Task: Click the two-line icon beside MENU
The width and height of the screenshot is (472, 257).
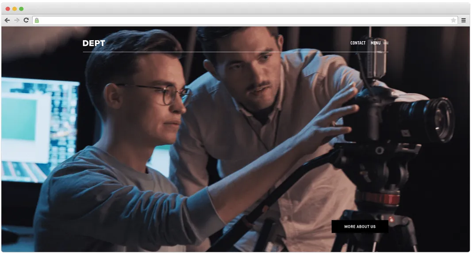Action: [x=386, y=43]
